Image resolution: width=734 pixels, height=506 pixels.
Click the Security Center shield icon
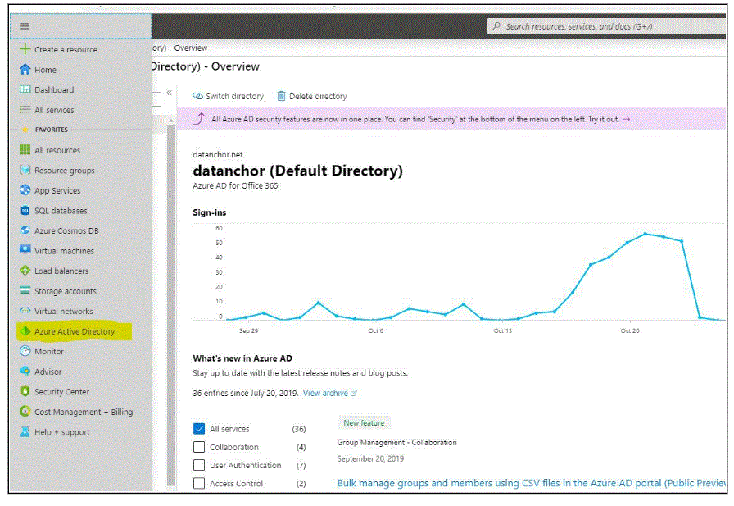click(25, 391)
